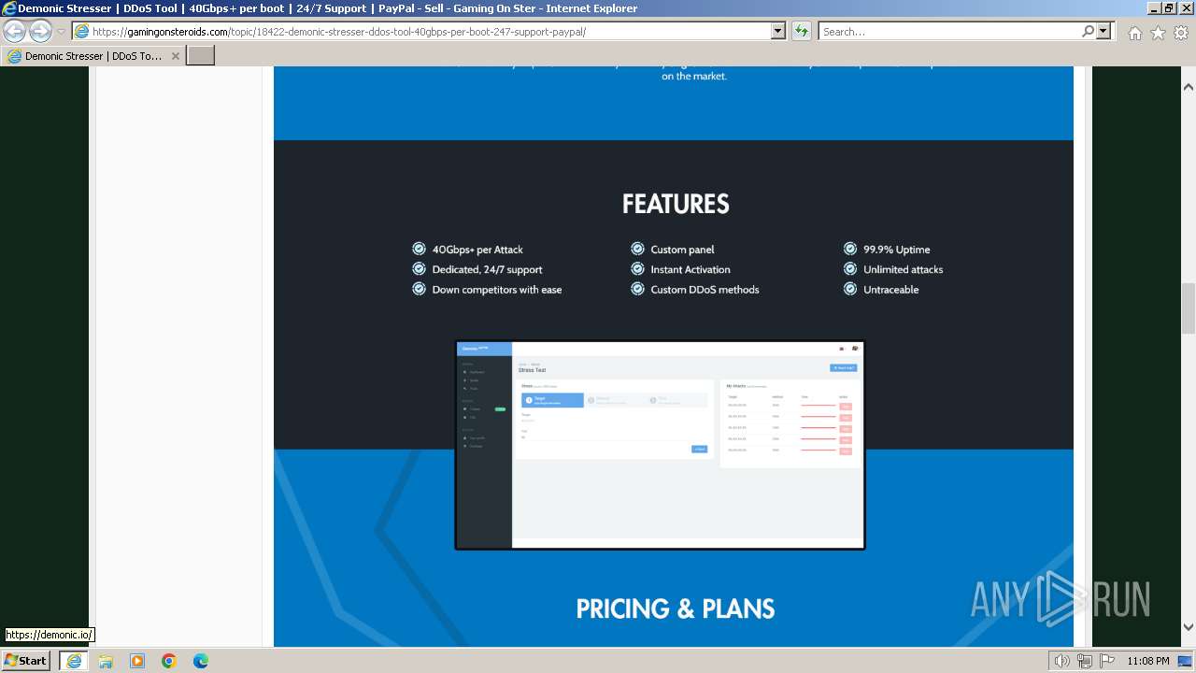Viewport: 1196px width, 673px height.
Task: Select the Demonic Stresser browser tab
Action: 93,56
